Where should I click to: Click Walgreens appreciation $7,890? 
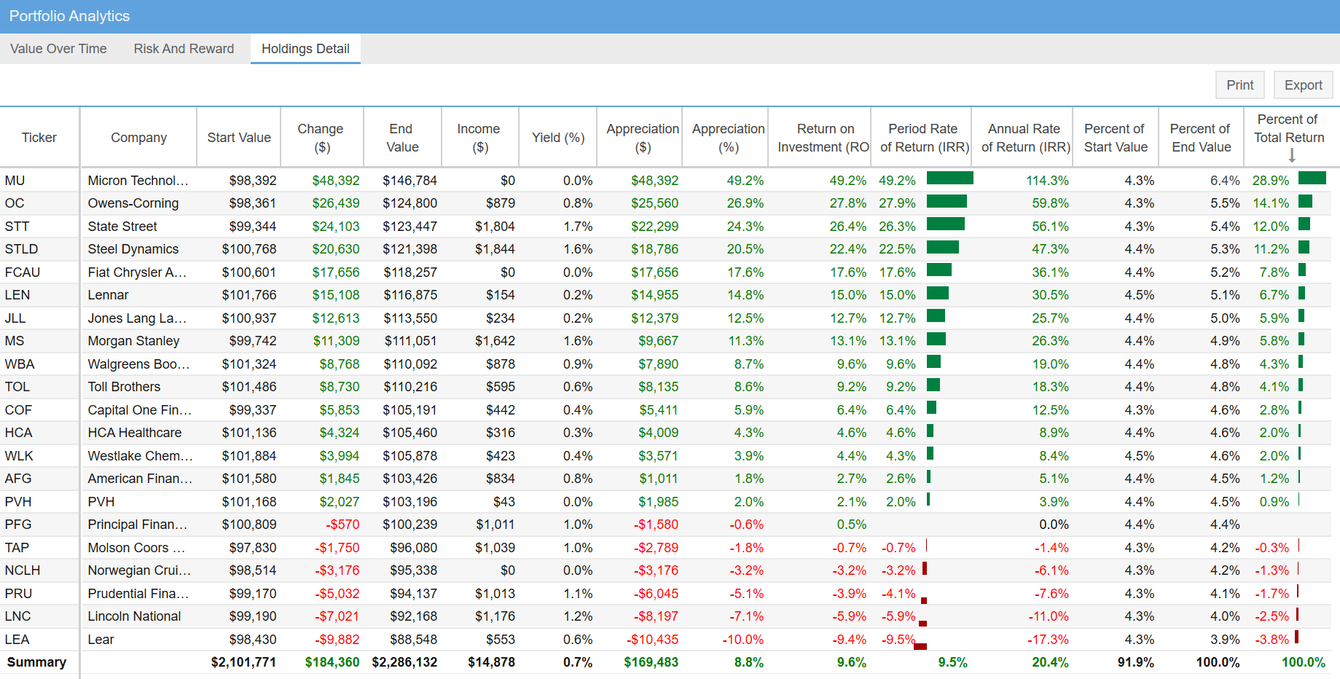pyautogui.click(x=658, y=364)
